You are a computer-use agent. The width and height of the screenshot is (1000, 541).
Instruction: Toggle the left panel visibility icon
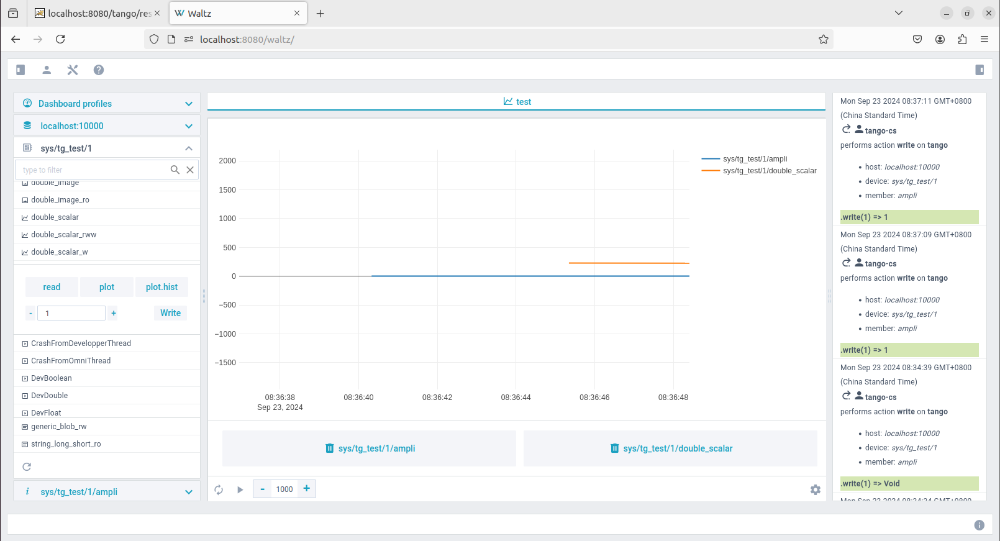coord(20,70)
